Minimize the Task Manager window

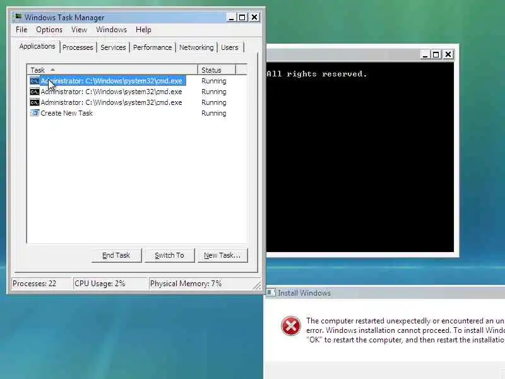point(231,18)
